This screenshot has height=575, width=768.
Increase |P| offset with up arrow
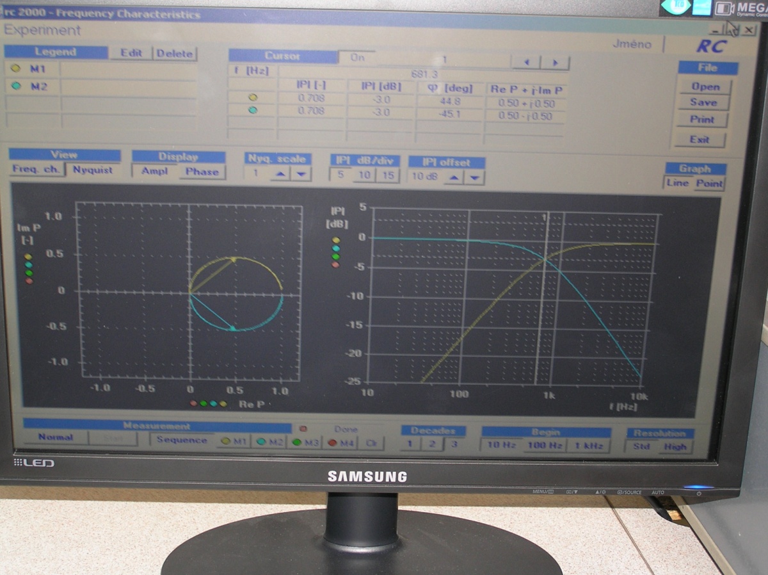[452, 177]
